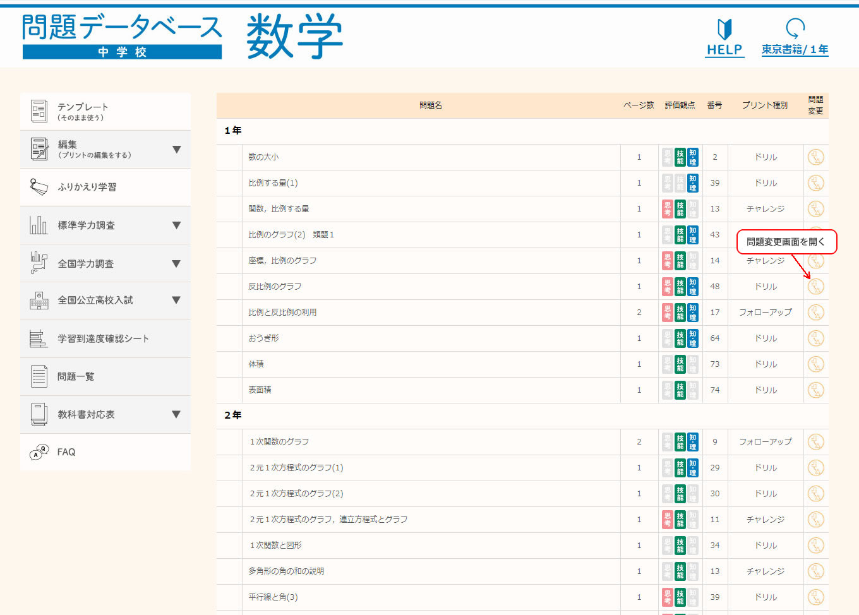Open problem change for 数の大小
Screen dimensions: 859x615
(816, 157)
